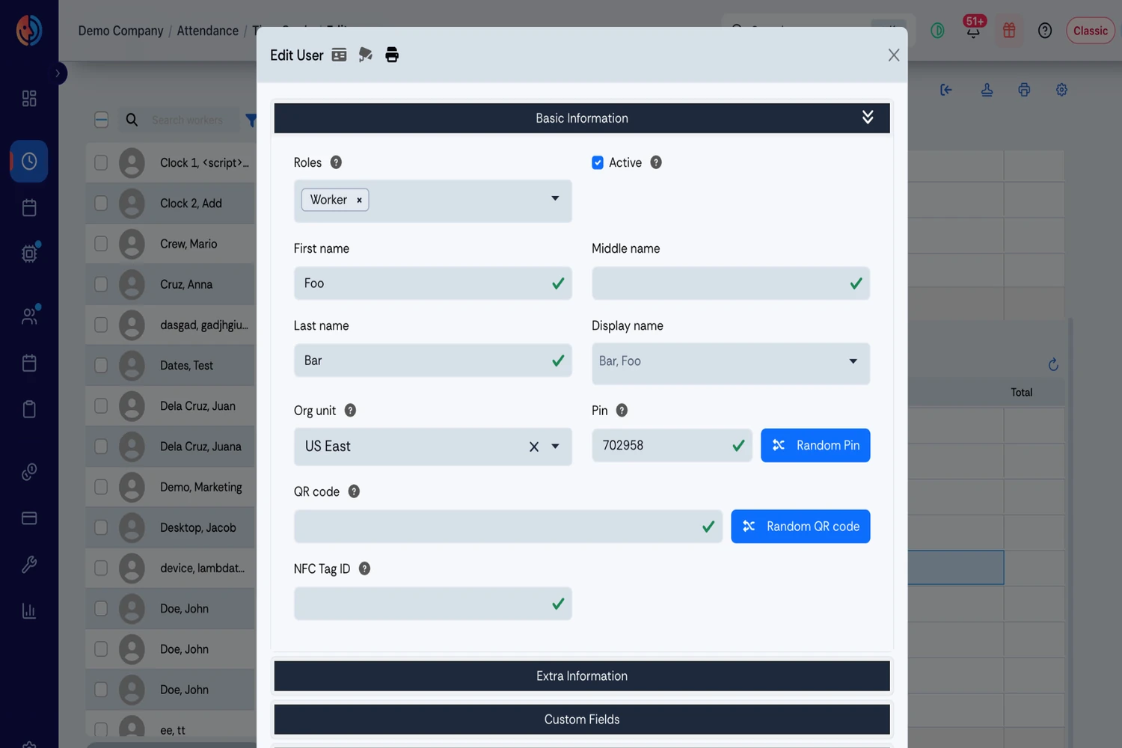This screenshot has height=748, width=1122.
Task: Click the Random QR code button
Action: 800,527
